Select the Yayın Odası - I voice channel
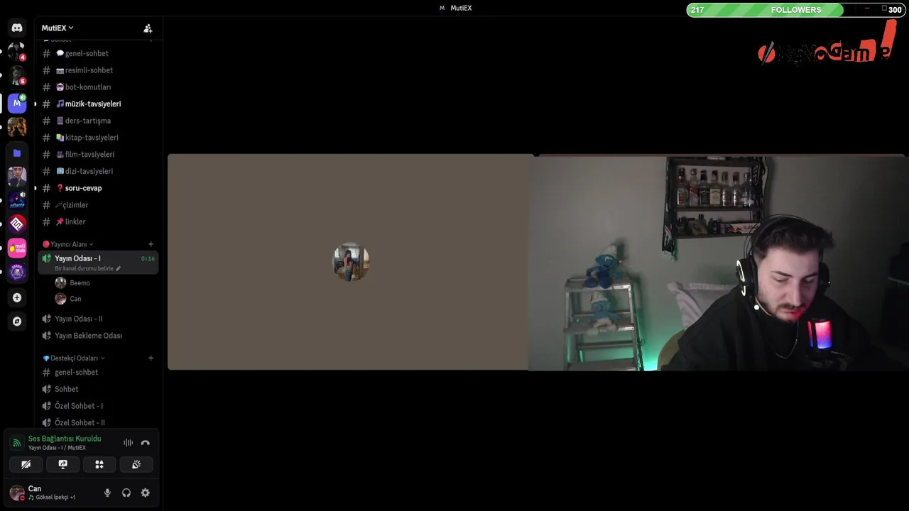This screenshot has height=511, width=909. (98, 263)
